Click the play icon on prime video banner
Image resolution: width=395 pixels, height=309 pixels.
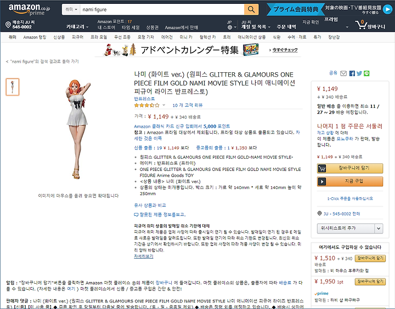tap(387, 9)
